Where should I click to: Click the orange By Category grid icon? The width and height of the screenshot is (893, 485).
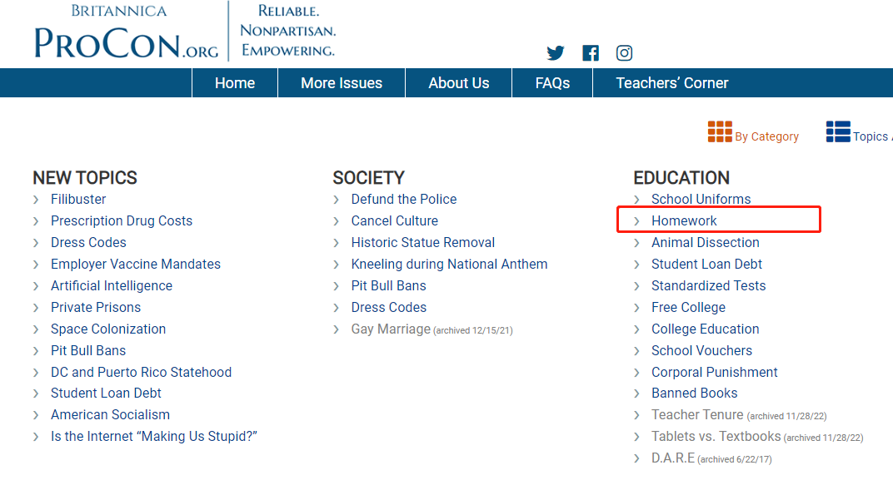coord(720,131)
